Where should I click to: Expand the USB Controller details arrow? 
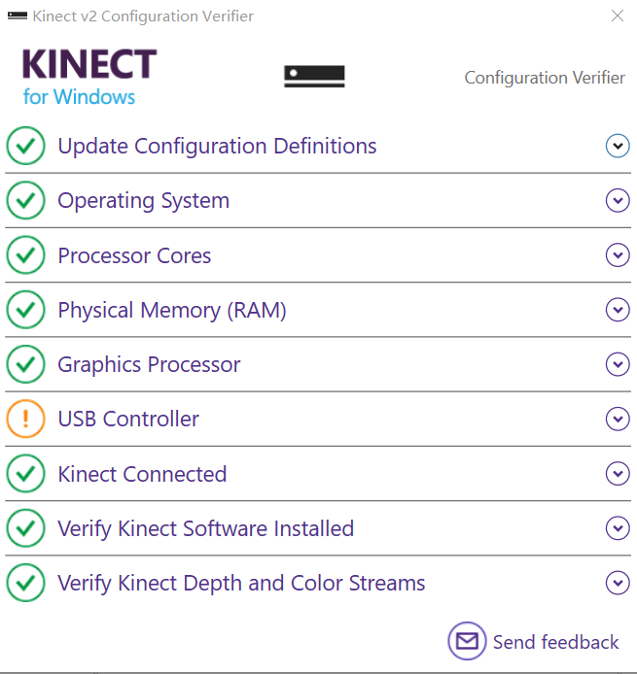coord(618,420)
